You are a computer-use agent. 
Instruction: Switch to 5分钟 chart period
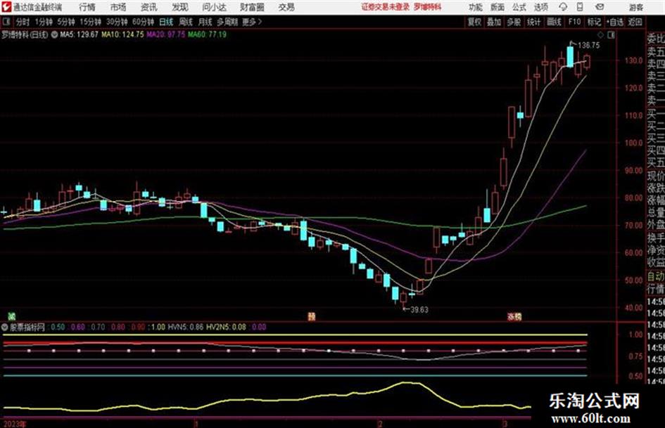pyautogui.click(x=66, y=22)
